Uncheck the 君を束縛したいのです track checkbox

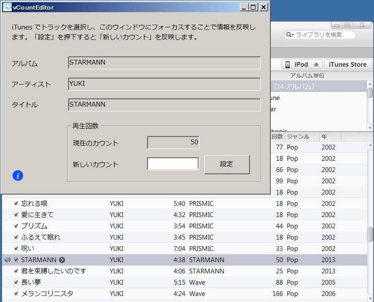pos(16,271)
